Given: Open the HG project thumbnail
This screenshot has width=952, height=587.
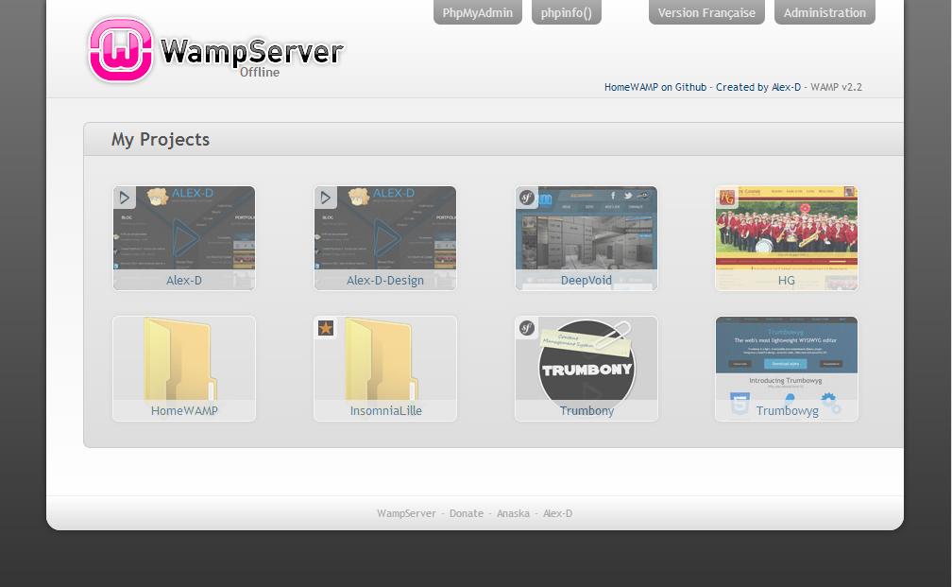Looking at the screenshot, I should [x=787, y=238].
